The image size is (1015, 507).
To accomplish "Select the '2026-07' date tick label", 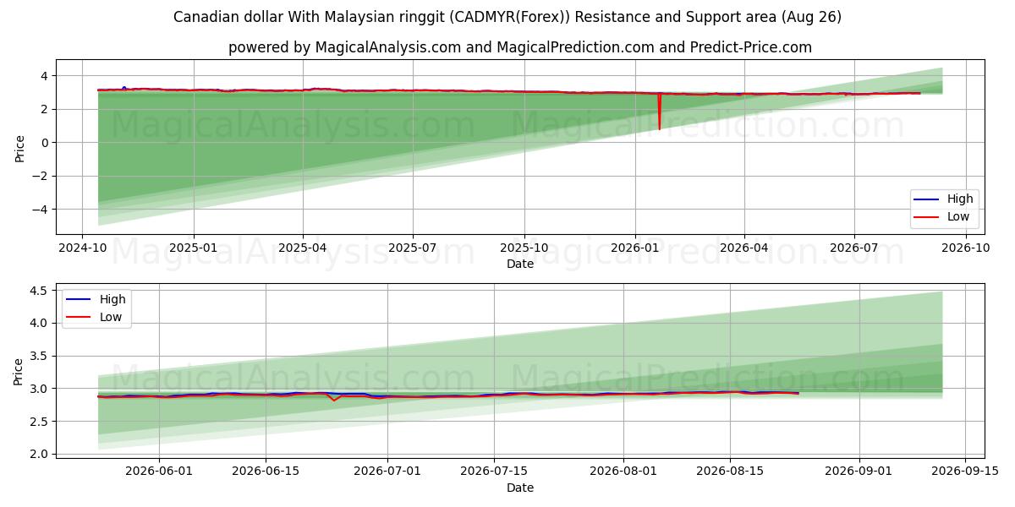I will coord(854,248).
